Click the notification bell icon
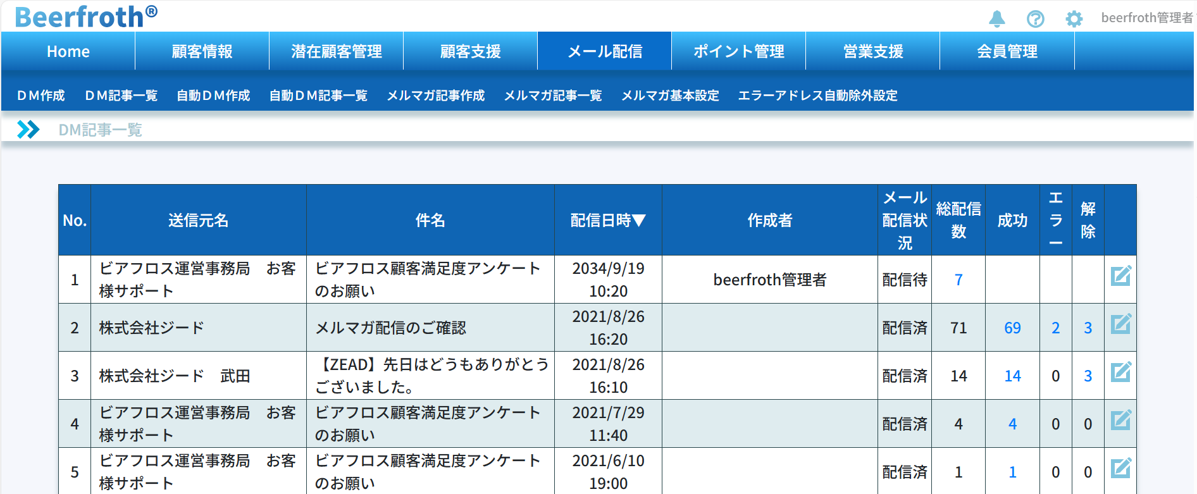1197x494 pixels. coord(996,19)
